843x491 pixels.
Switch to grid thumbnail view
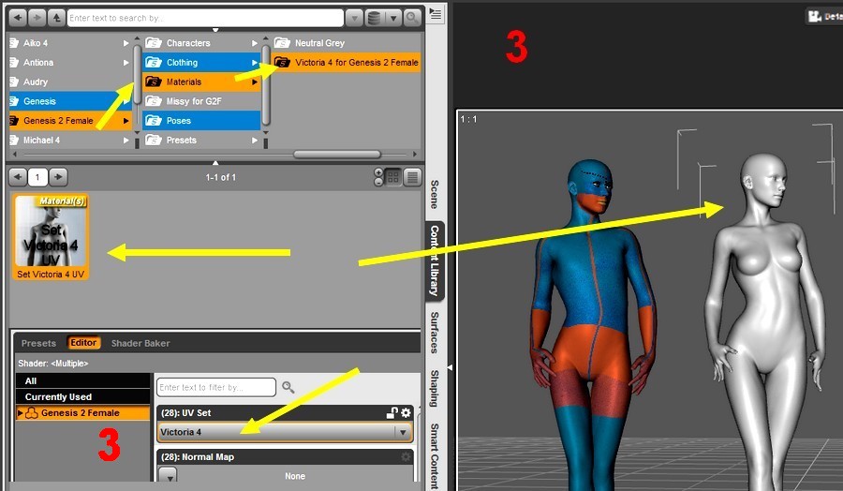pyautogui.click(x=393, y=177)
